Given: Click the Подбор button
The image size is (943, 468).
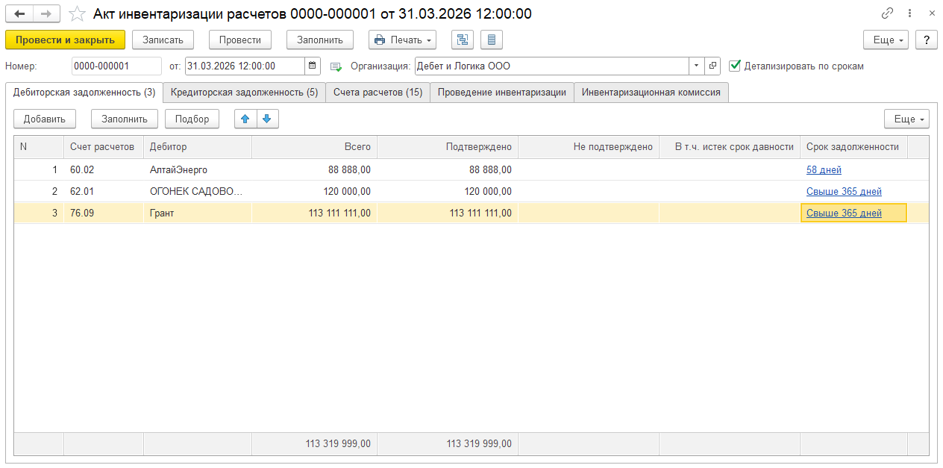Looking at the screenshot, I should coord(192,118).
